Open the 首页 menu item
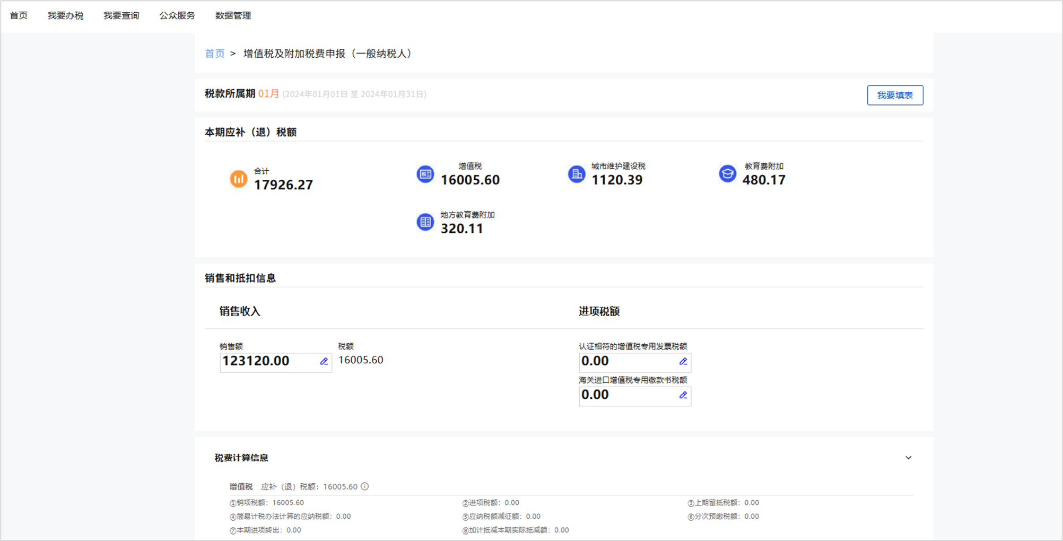Image resolution: width=1063 pixels, height=541 pixels. (19, 16)
